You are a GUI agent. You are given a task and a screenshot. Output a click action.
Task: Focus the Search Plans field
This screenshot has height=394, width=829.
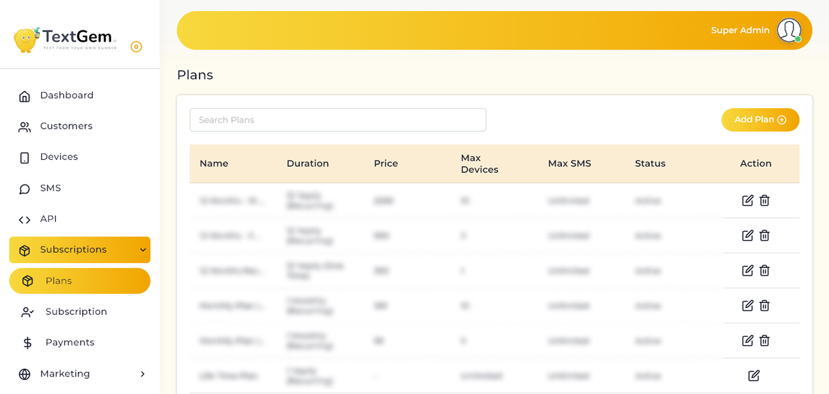(x=338, y=120)
